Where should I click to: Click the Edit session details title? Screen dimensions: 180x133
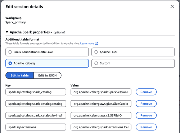24,6
